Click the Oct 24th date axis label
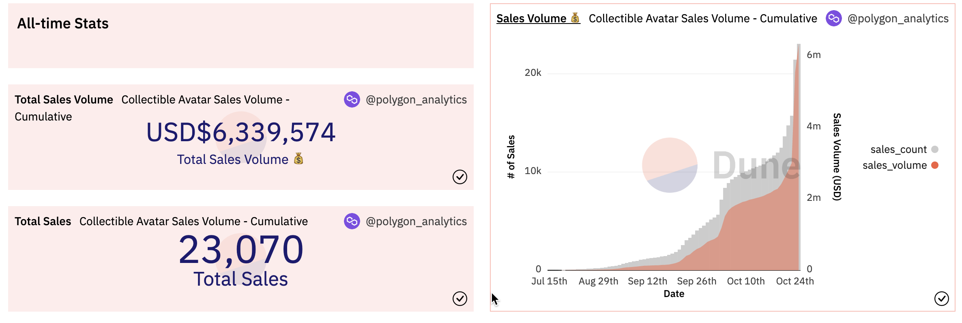Screen dimensions: 962x323 (795, 281)
